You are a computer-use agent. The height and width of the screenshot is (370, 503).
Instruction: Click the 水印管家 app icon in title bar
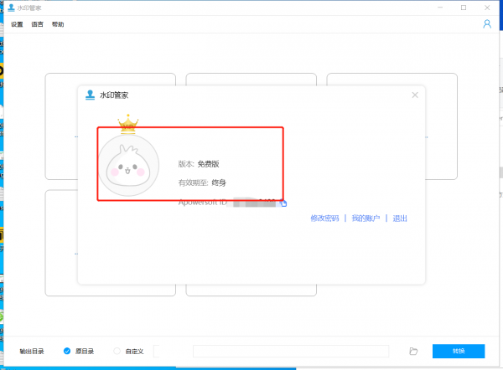tap(11, 8)
